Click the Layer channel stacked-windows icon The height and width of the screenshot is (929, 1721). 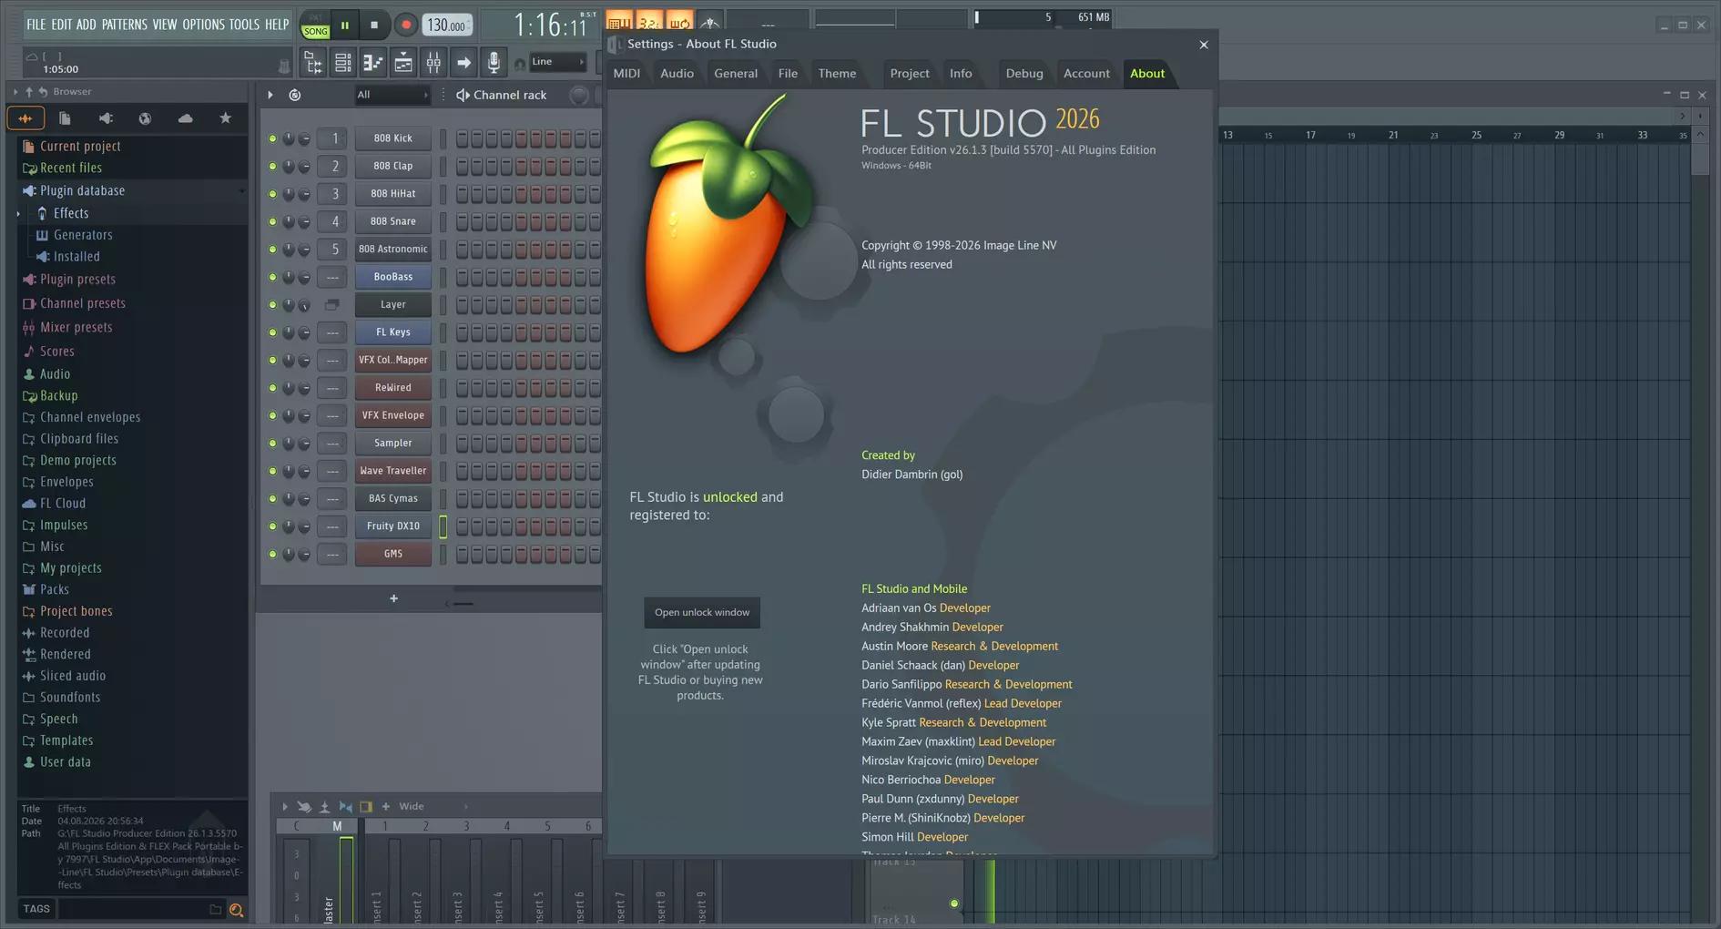click(x=332, y=304)
